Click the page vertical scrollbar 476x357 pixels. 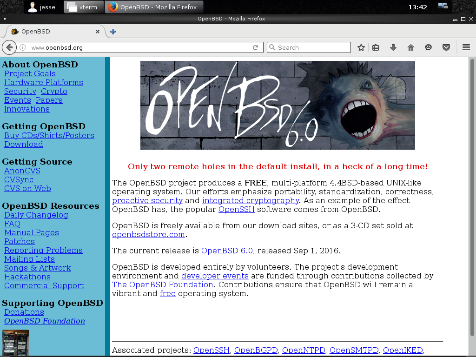[472, 197]
